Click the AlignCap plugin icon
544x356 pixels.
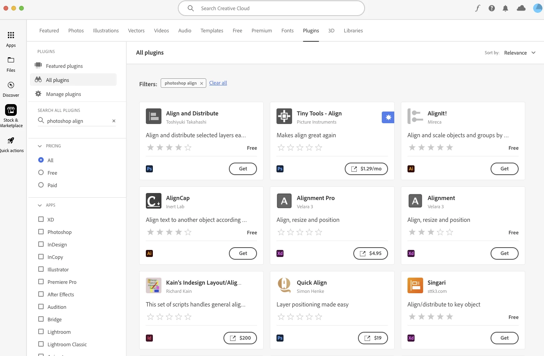tap(154, 201)
